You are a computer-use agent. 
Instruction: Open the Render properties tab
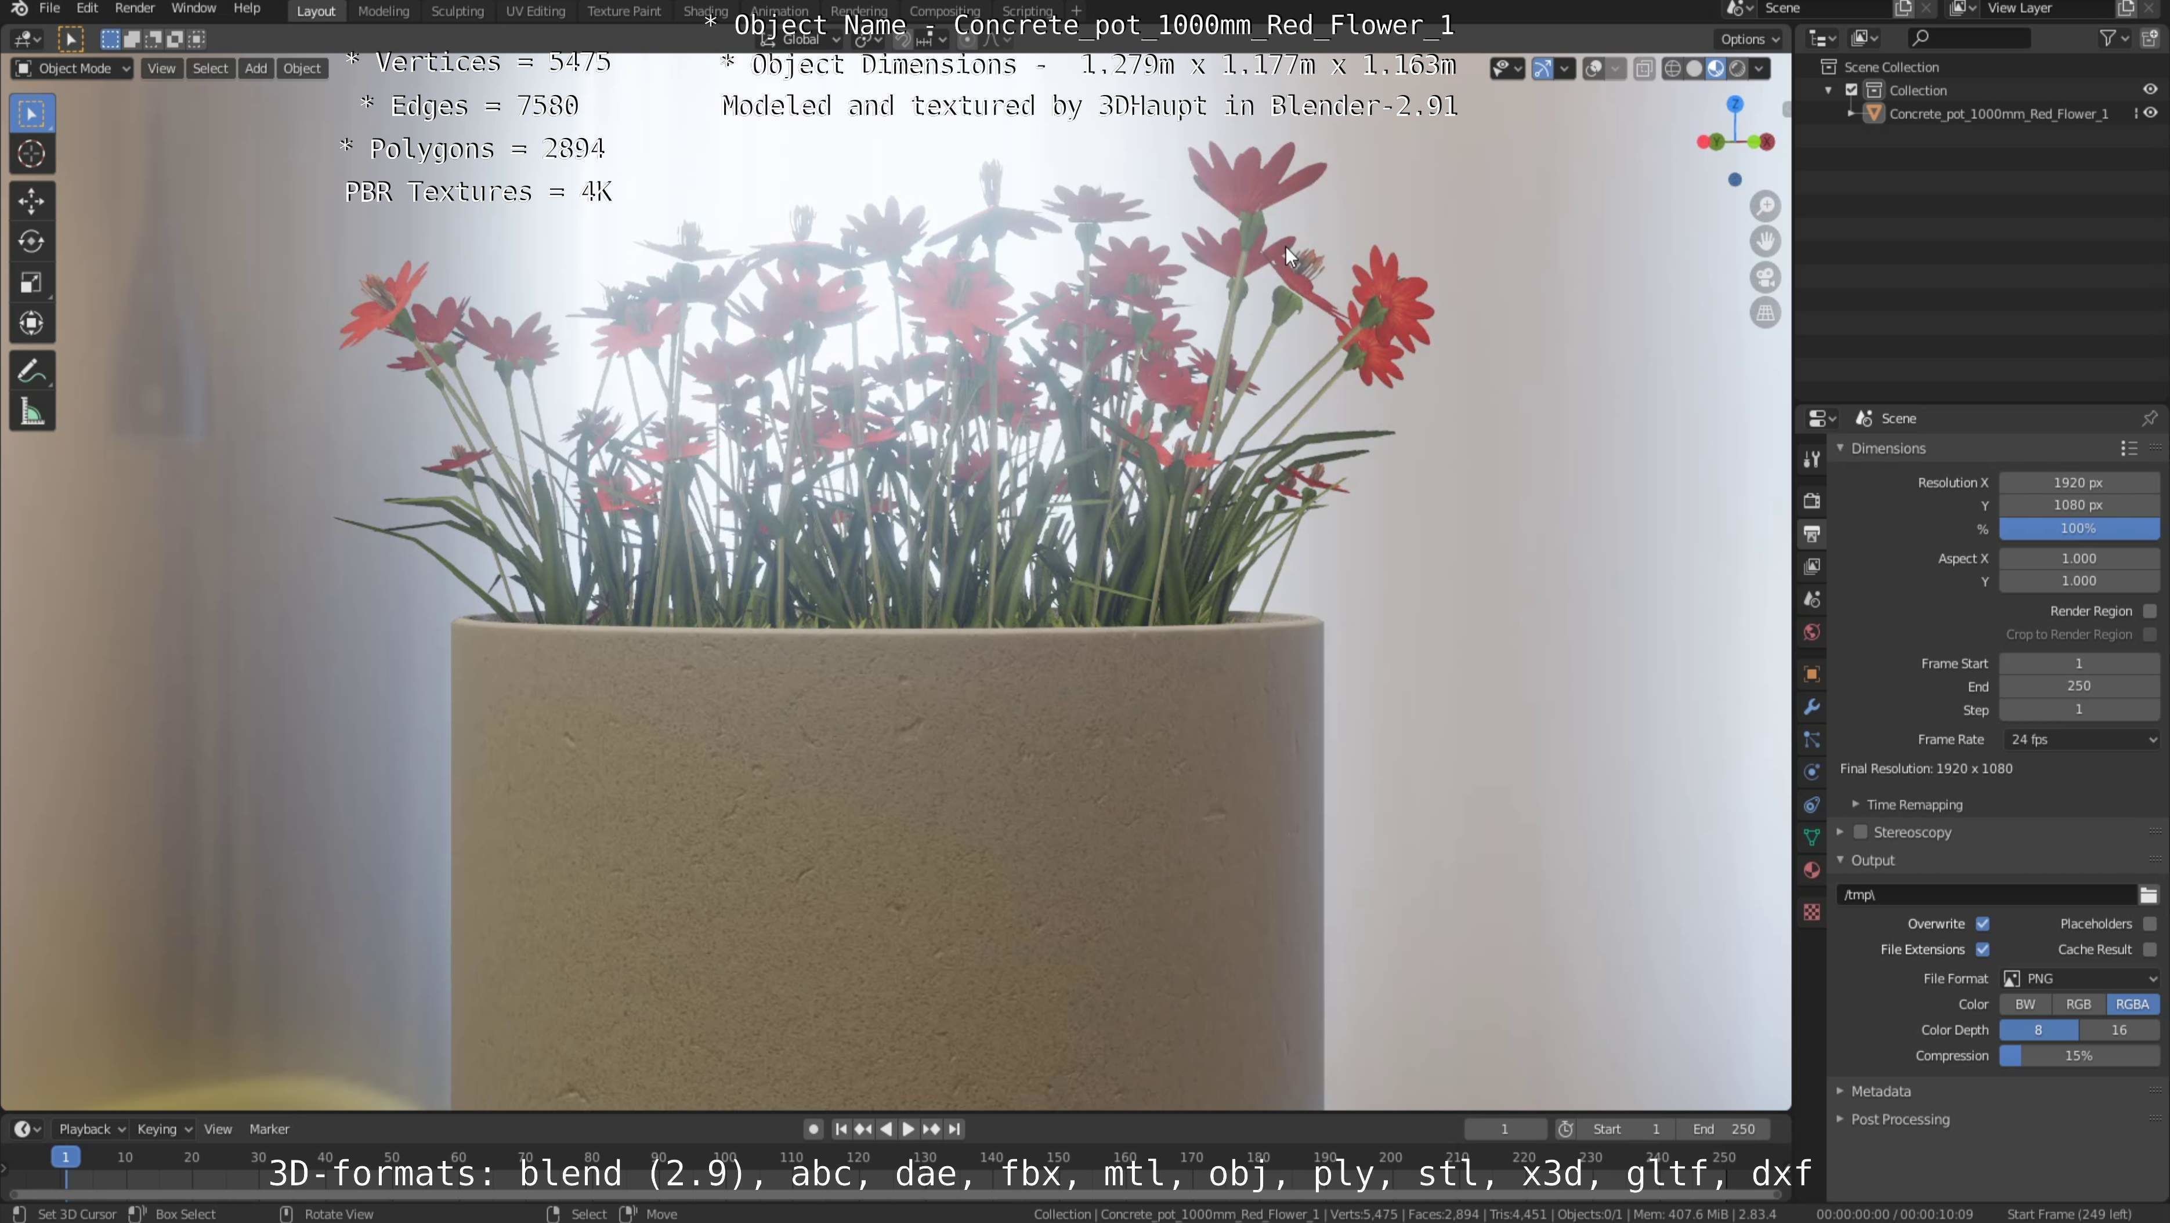tap(1812, 501)
